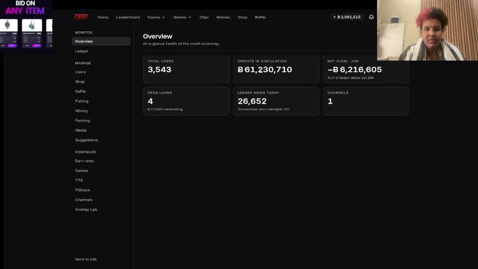478x269 pixels.
Task: Click Back to site link
Action: [x=86, y=259]
